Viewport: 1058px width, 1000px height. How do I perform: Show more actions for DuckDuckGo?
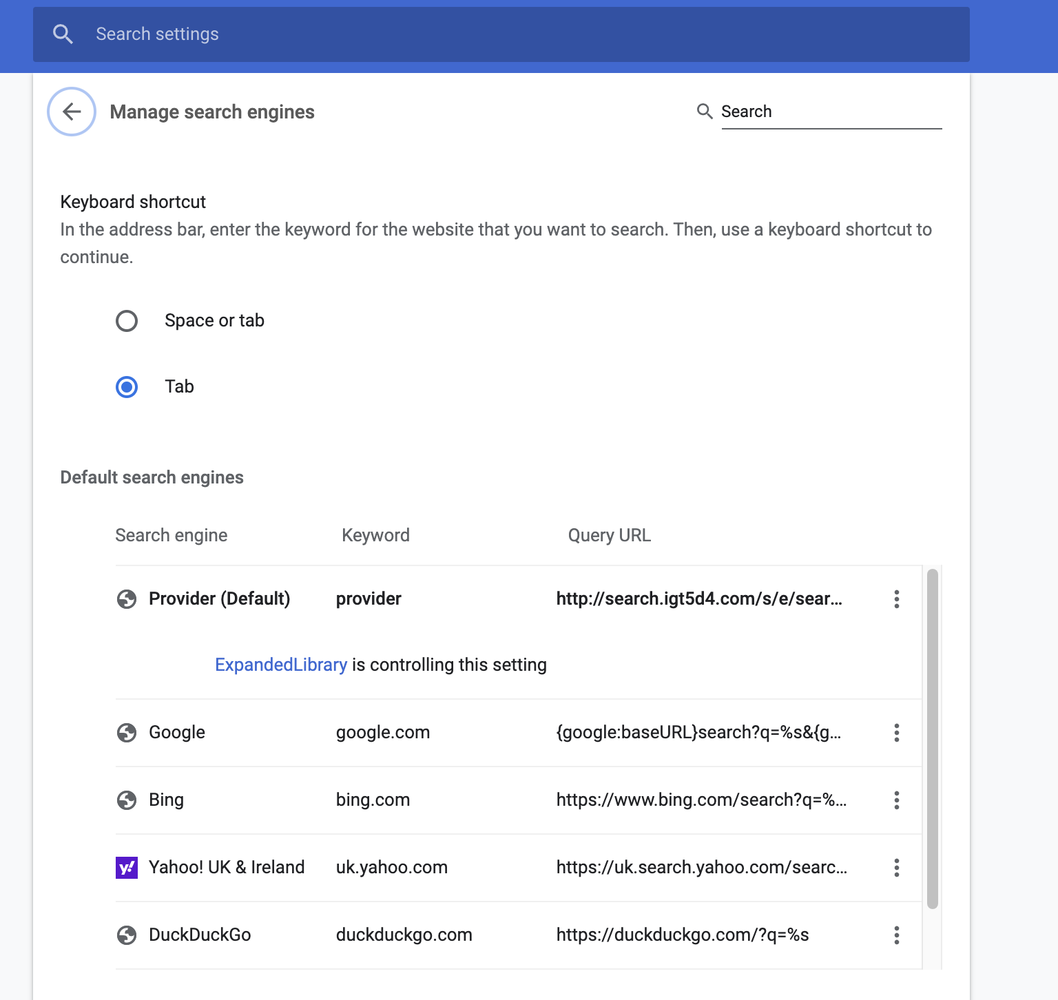tap(896, 935)
